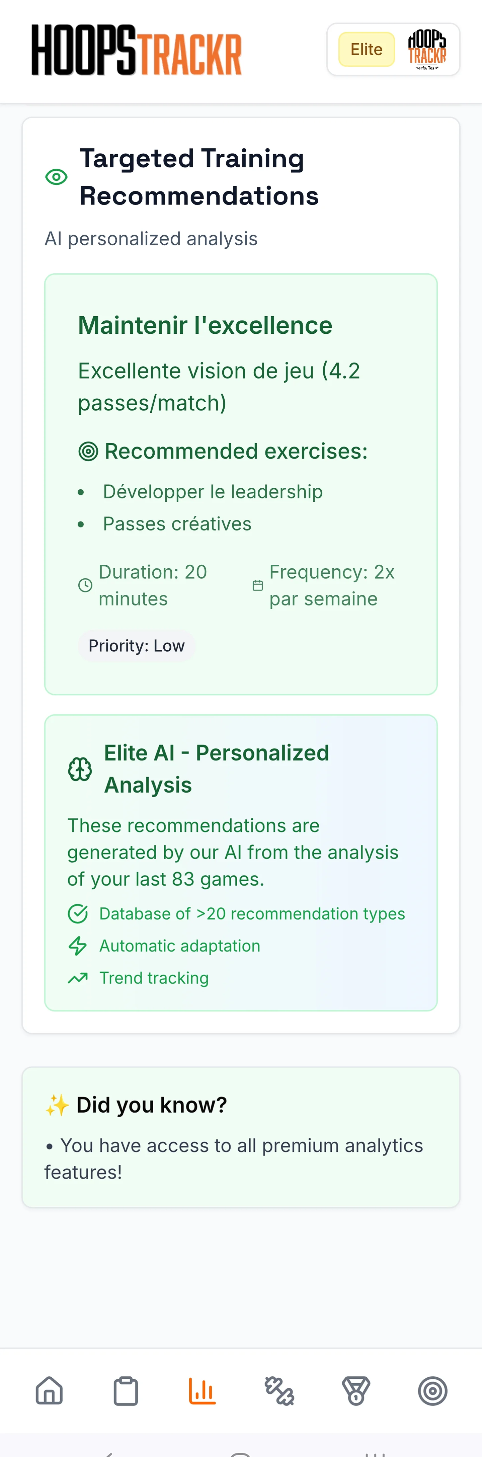Open the medal achievements tab

coord(356,1391)
